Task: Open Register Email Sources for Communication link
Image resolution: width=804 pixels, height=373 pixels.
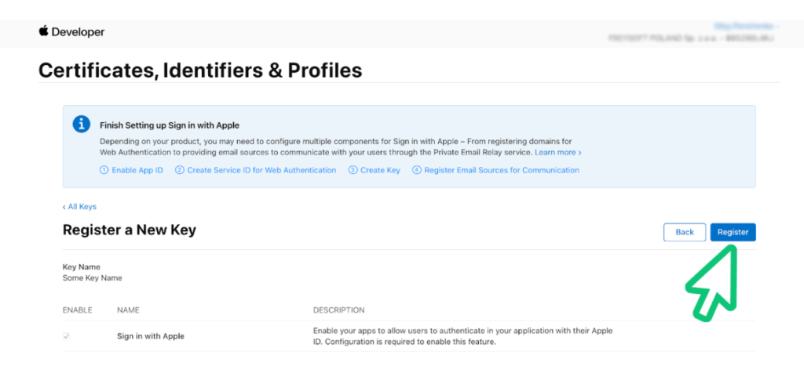Action: click(502, 170)
